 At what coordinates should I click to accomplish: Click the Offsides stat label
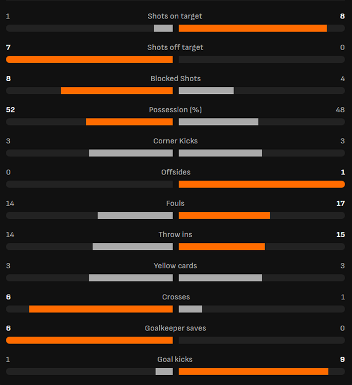pos(175,172)
